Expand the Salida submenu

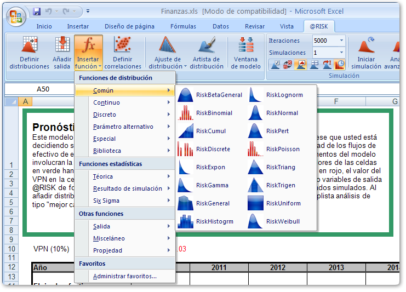tap(125, 226)
